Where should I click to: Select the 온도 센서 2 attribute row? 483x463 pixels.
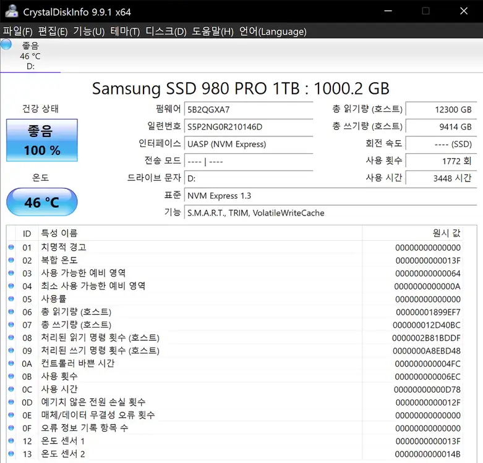[235, 454]
